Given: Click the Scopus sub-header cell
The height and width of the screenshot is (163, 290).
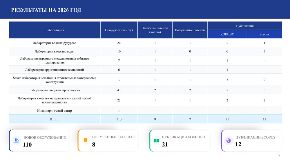Looking at the screenshot, I should 264,34.
